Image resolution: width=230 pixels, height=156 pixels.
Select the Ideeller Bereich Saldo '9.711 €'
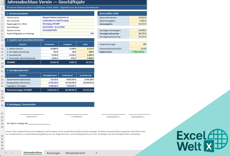85,49
